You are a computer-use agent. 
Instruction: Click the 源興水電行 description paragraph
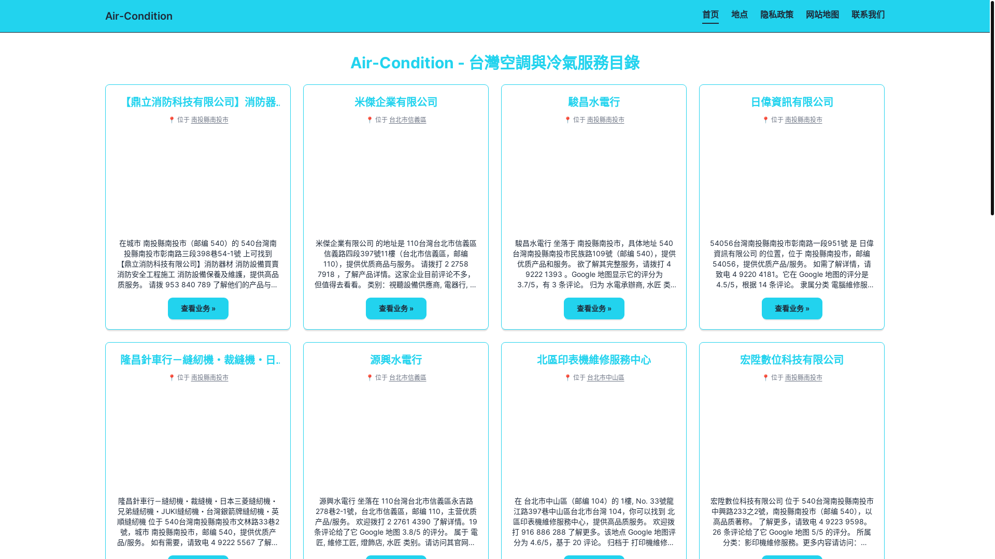(396, 522)
